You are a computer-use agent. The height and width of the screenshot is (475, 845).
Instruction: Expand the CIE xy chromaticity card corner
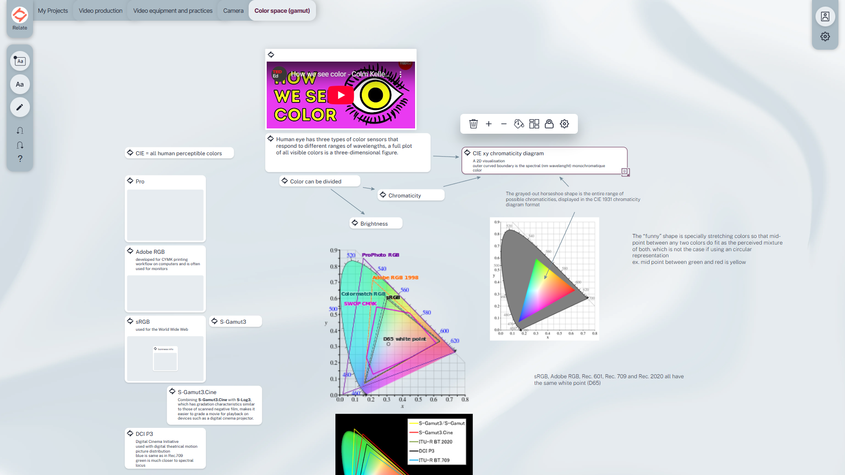(x=625, y=172)
